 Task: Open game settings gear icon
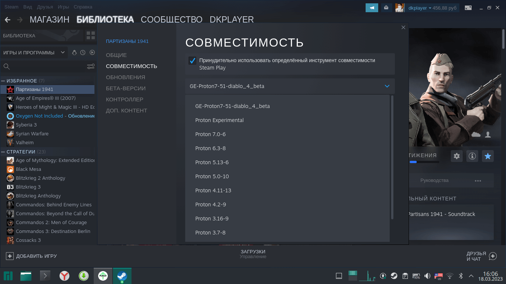tap(457, 156)
